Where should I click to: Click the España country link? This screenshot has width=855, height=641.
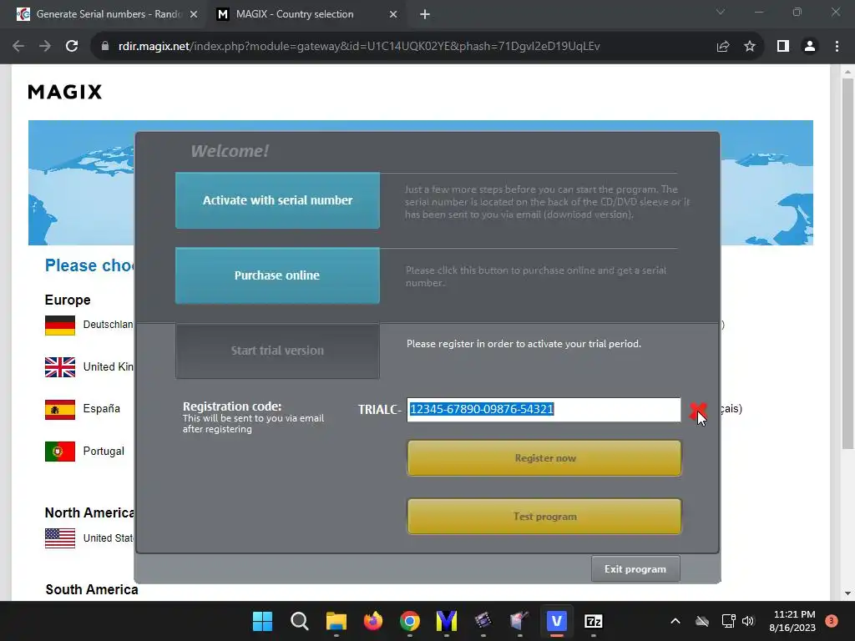click(101, 409)
